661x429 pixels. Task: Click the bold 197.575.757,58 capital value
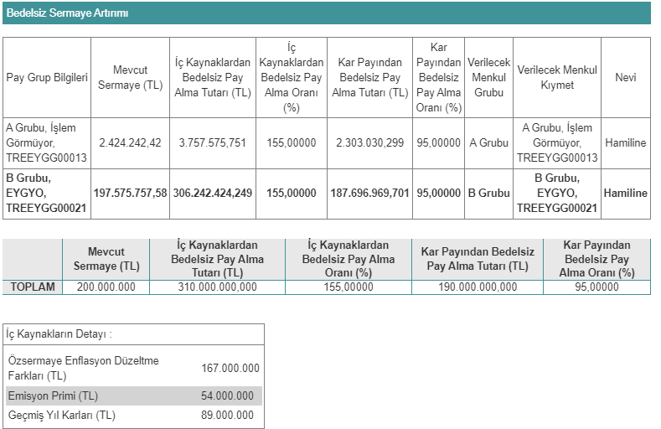130,194
